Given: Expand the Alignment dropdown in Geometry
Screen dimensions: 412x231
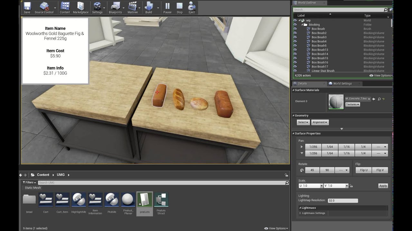Looking at the screenshot, I should pyautogui.click(x=320, y=122).
